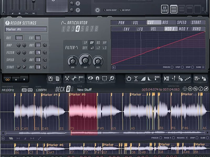The image size is (210, 157).
Task: Open the tools wrench menu
Action: [x=75, y=79]
